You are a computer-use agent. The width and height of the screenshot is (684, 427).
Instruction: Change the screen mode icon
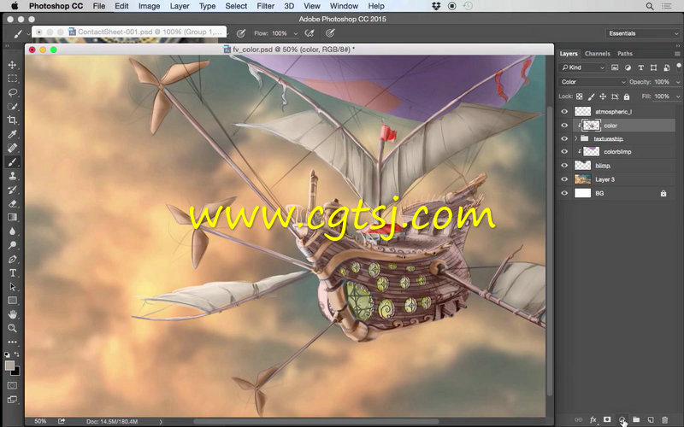click(12, 400)
